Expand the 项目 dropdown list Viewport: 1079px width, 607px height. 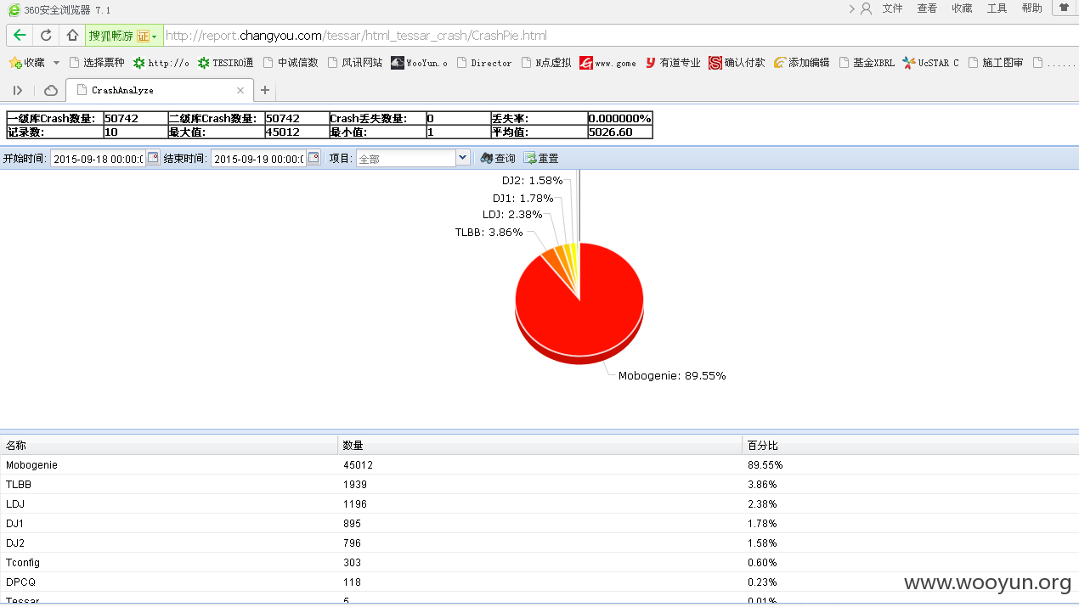coord(462,158)
